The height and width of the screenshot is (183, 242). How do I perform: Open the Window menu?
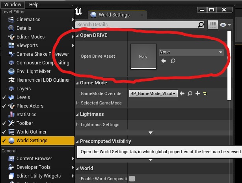click(13, 4)
